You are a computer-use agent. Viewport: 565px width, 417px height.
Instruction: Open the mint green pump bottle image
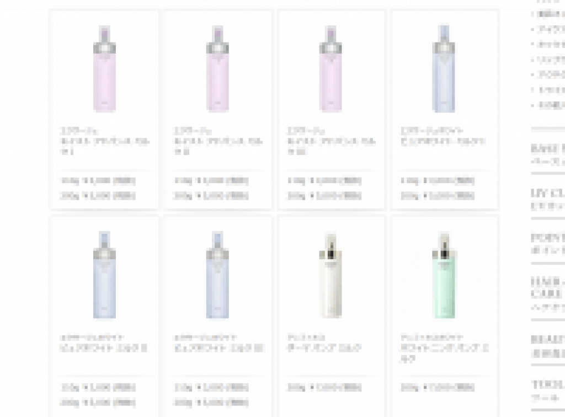(444, 275)
